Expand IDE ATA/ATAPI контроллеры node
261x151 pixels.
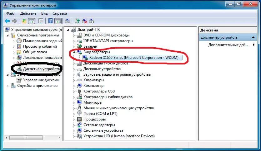[74, 41]
